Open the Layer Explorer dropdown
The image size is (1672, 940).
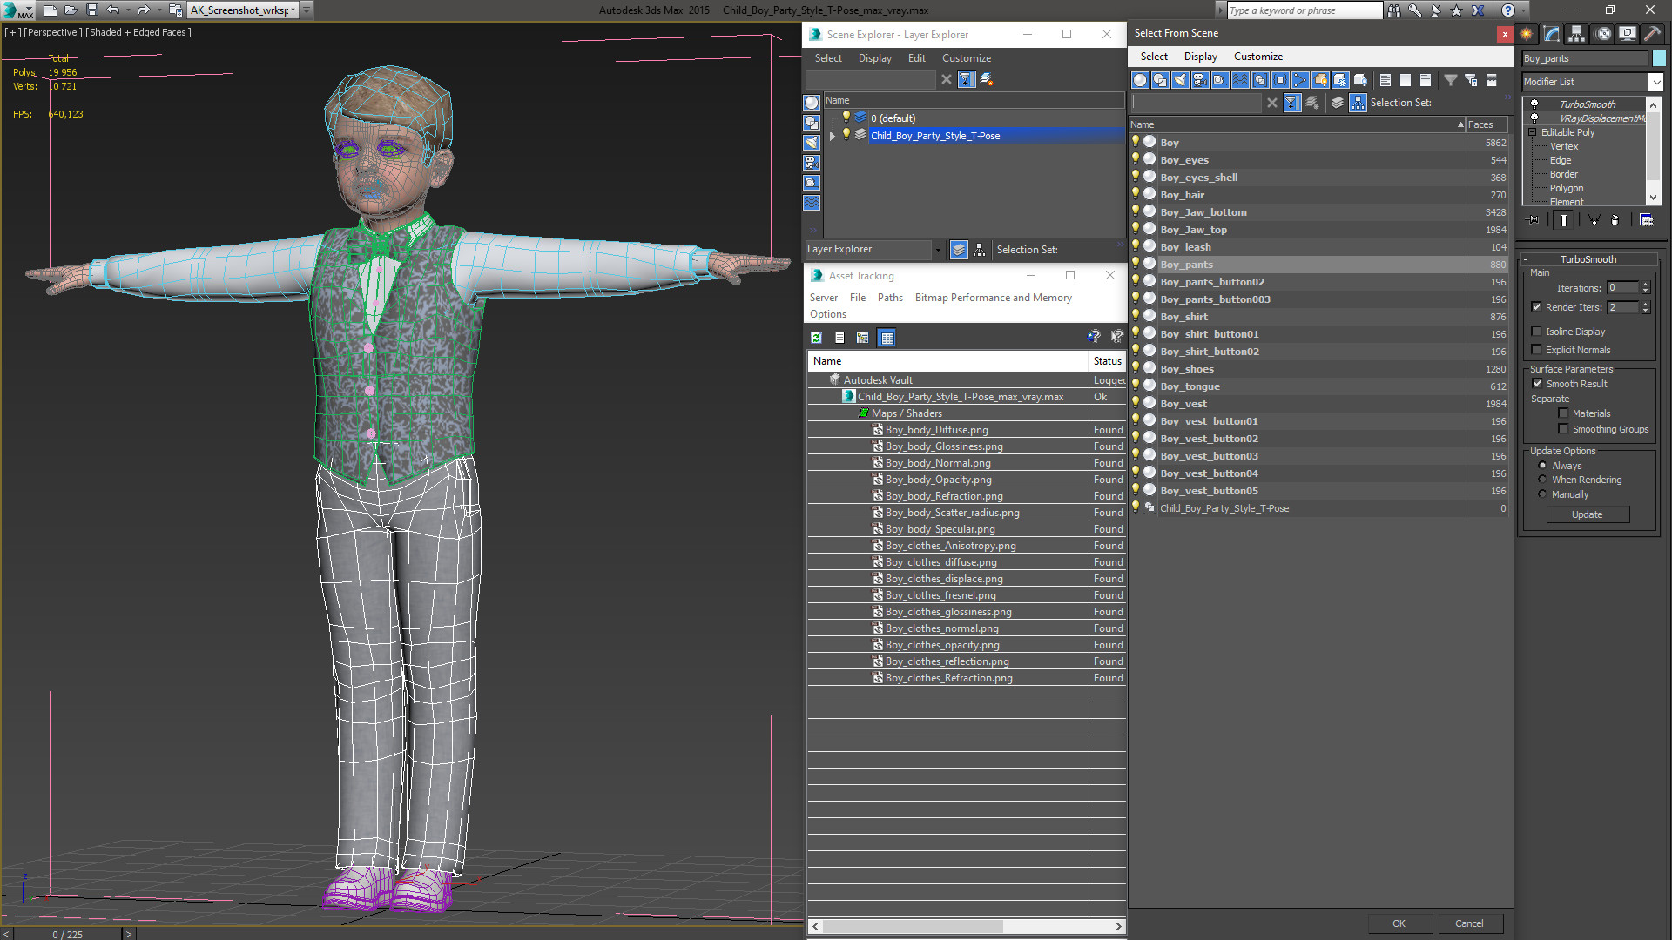[938, 250]
